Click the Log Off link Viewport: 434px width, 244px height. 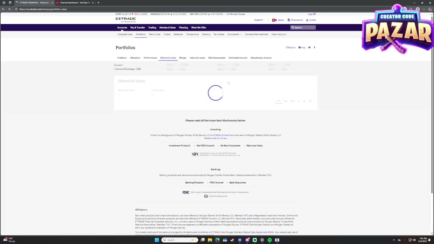tap(312, 14)
